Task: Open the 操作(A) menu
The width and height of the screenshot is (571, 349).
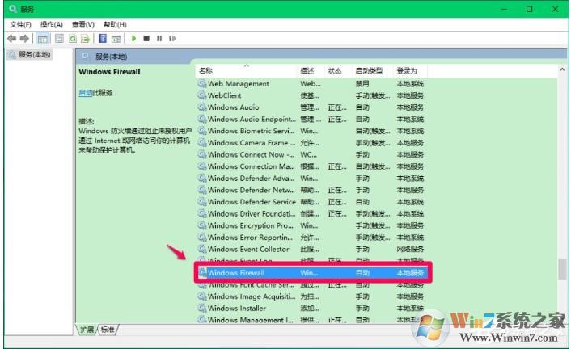Action: click(x=52, y=25)
